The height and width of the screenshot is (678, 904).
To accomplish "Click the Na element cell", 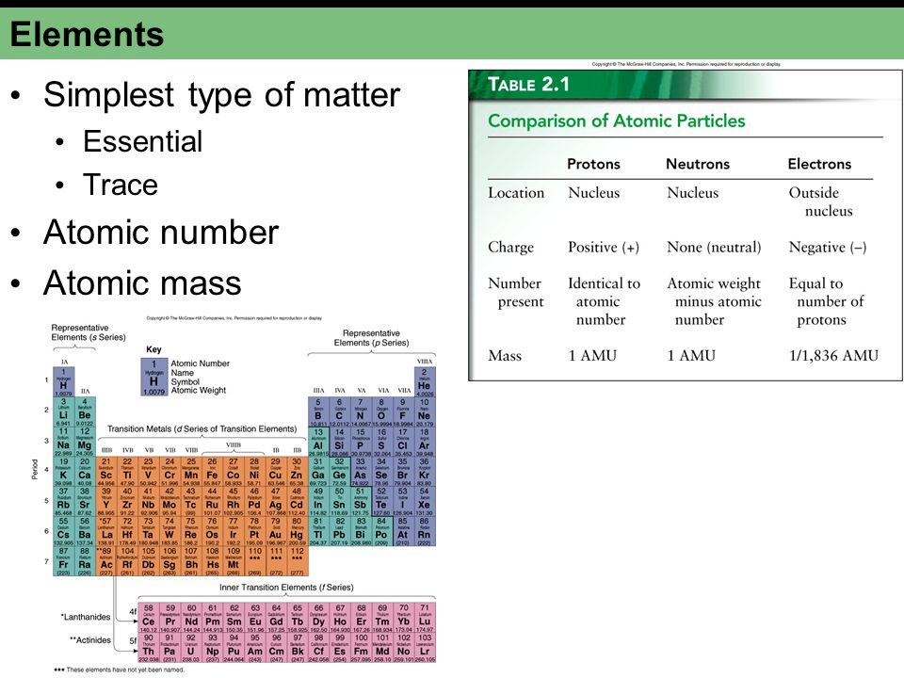I will pyautogui.click(x=63, y=442).
